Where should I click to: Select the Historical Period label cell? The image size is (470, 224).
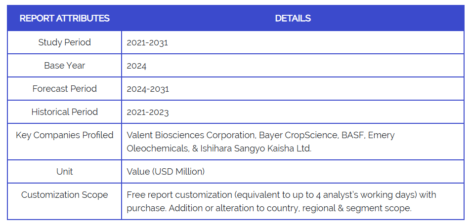tap(64, 112)
